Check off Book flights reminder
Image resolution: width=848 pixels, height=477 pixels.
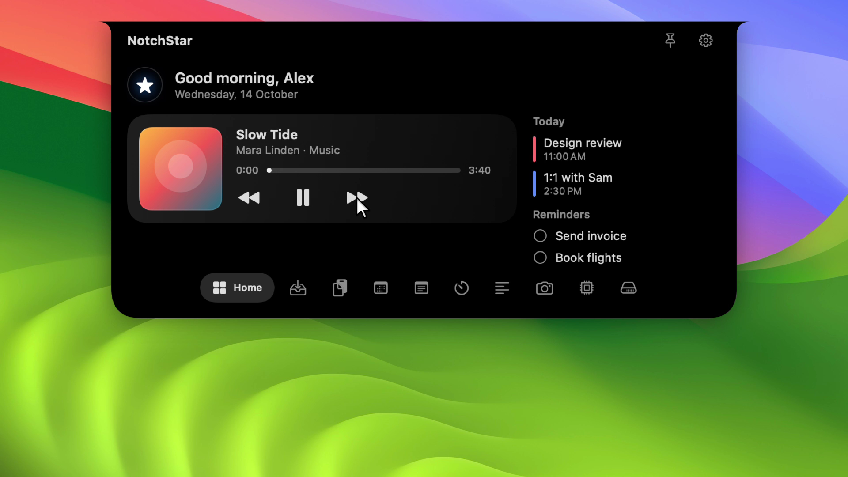(540, 257)
